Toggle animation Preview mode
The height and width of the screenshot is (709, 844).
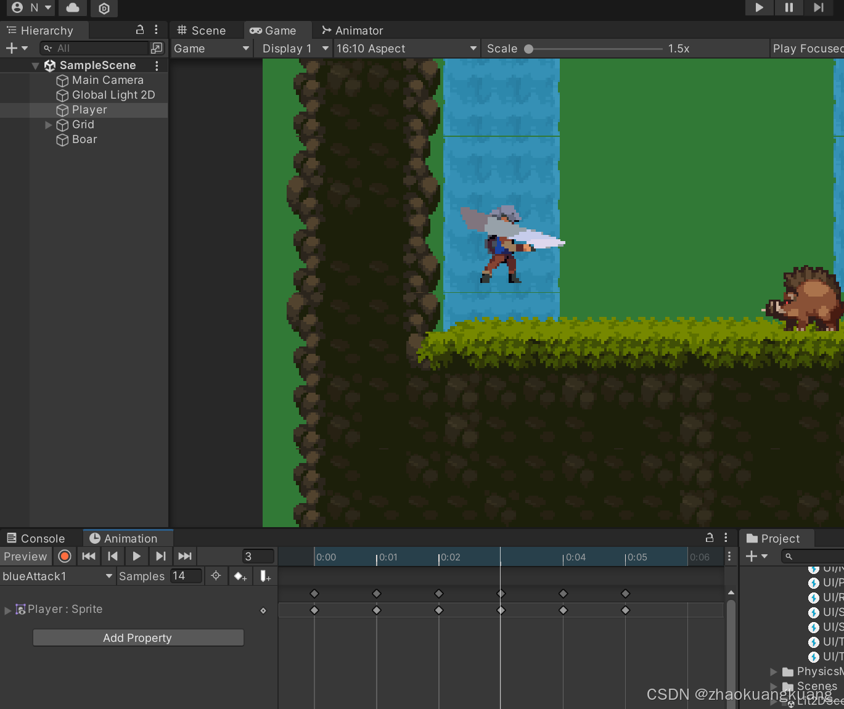[25, 556]
